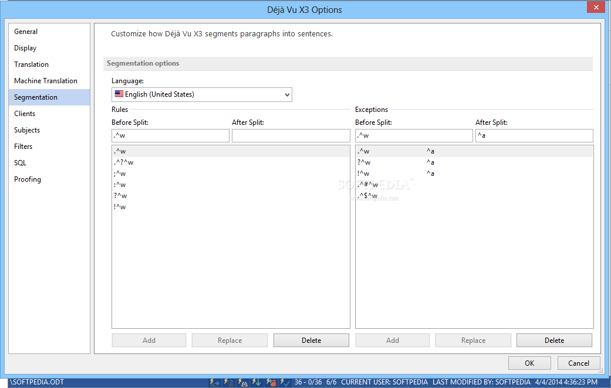The height and width of the screenshot is (388, 611).
Task: Select the '.^w' rule in Rules list
Action: tap(231, 151)
